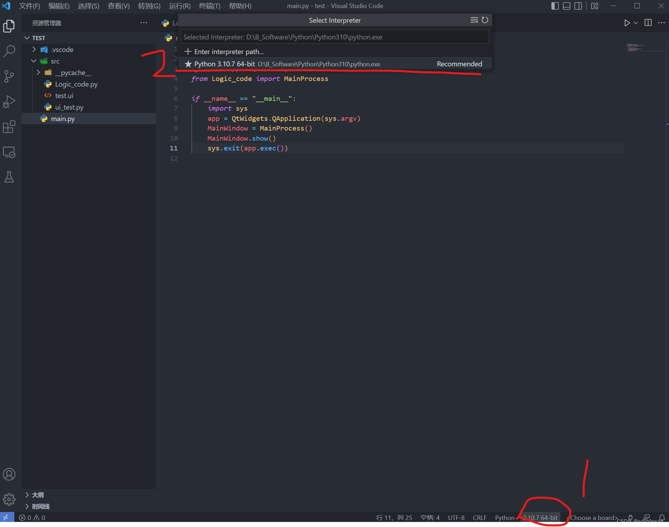Open the 选择(S) menu
The image size is (669, 527).
click(x=88, y=6)
